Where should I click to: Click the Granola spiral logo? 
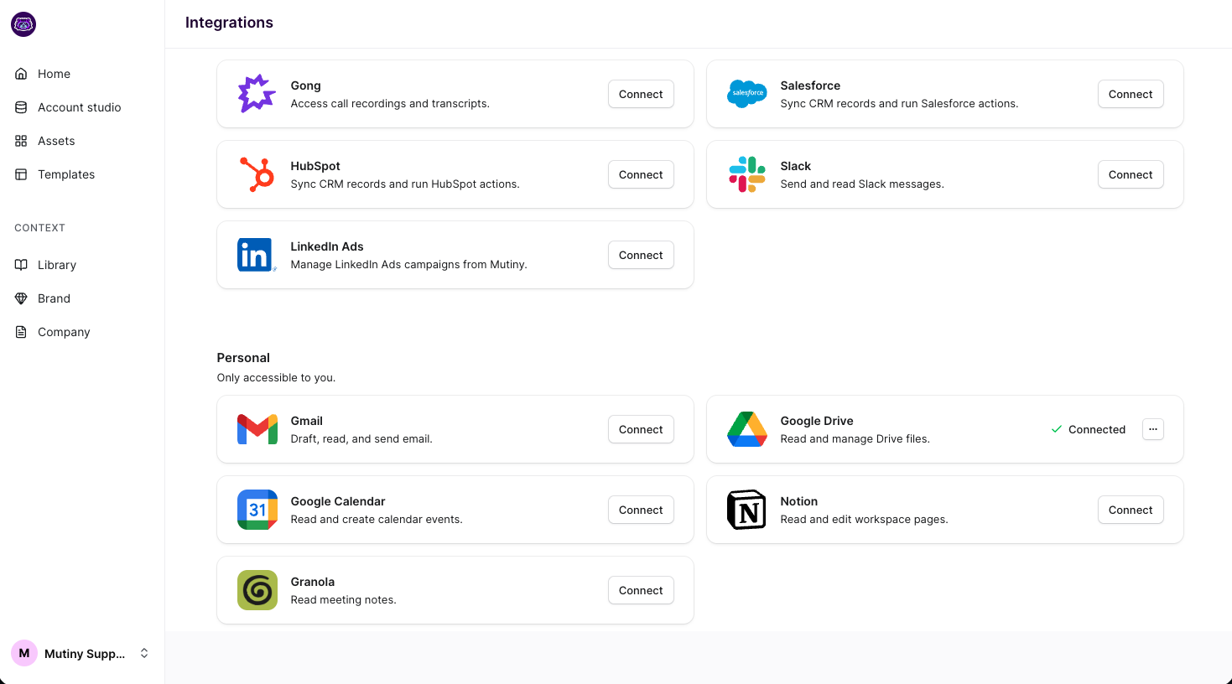tap(257, 590)
